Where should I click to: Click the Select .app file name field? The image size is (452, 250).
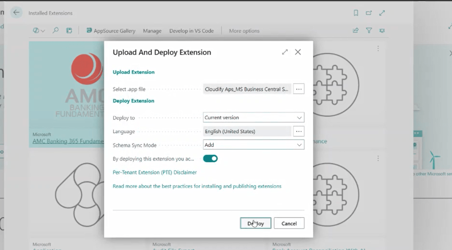(247, 89)
